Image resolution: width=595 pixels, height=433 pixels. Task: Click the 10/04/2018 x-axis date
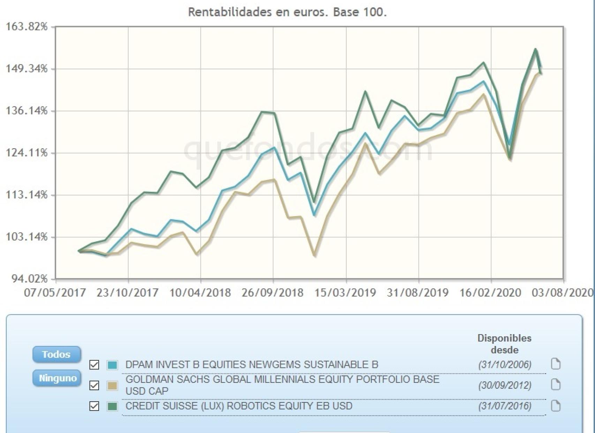coord(200,293)
